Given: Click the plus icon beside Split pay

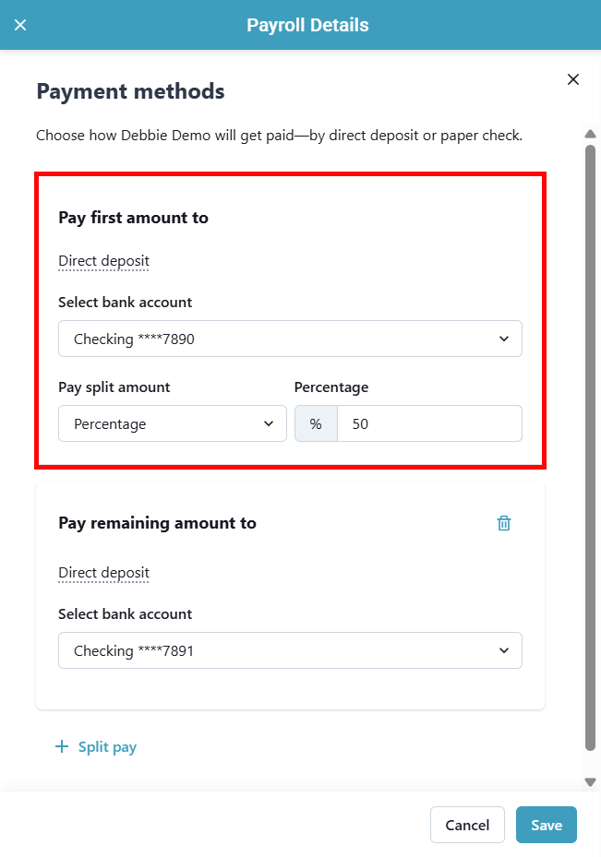Looking at the screenshot, I should pyautogui.click(x=62, y=747).
